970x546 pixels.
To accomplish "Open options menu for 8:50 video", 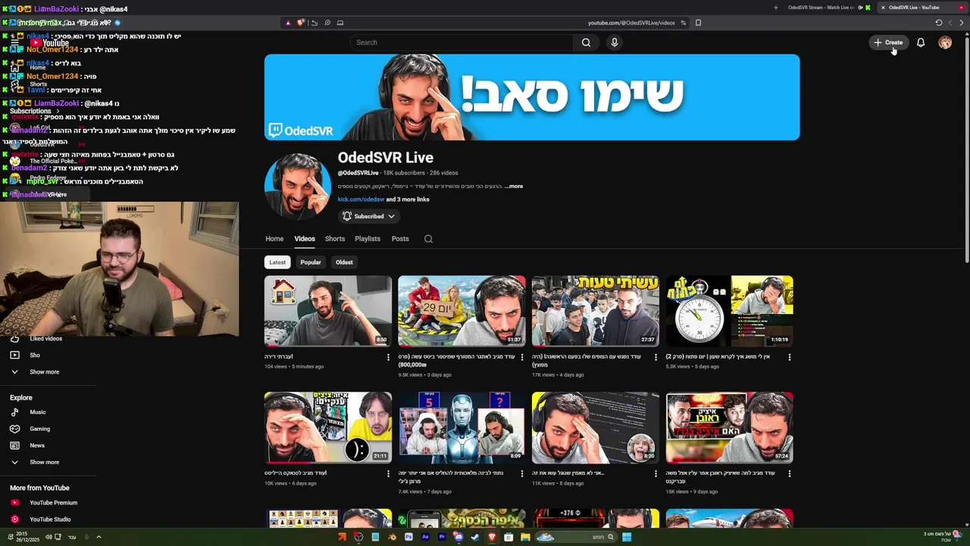I will [388, 357].
